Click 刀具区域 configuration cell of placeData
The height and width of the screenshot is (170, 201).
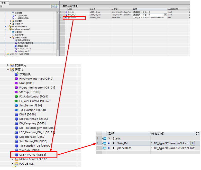coord(150,18)
